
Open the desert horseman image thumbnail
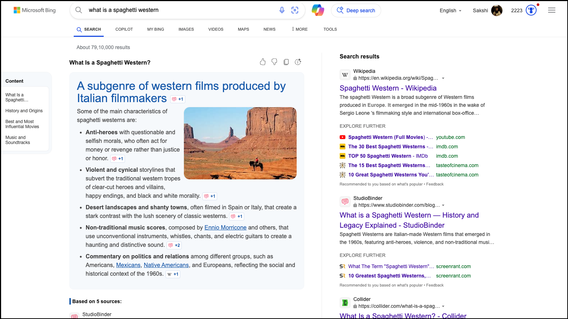coord(240,143)
